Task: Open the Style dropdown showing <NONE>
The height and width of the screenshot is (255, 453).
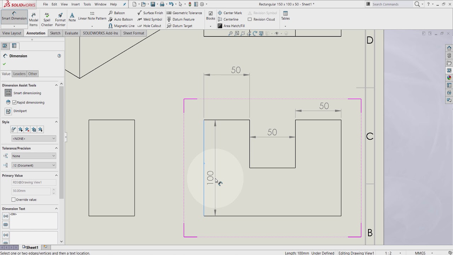Action: click(x=34, y=138)
